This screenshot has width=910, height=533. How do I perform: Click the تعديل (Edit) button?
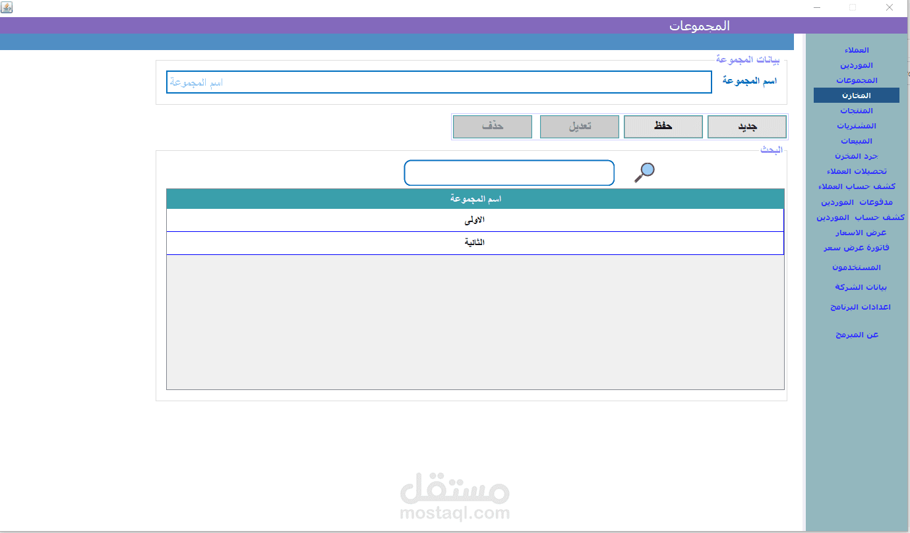580,126
